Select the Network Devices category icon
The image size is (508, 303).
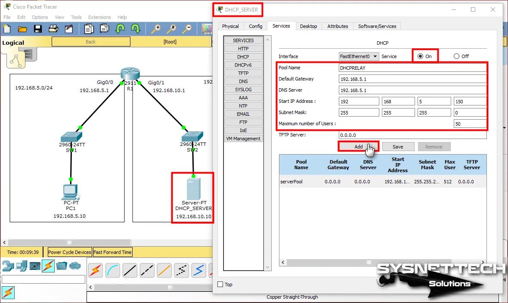[8, 266]
